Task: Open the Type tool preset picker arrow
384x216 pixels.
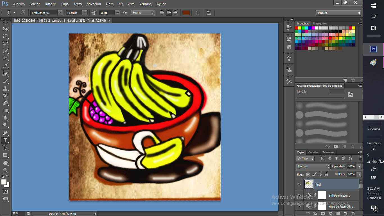Action: (14, 13)
